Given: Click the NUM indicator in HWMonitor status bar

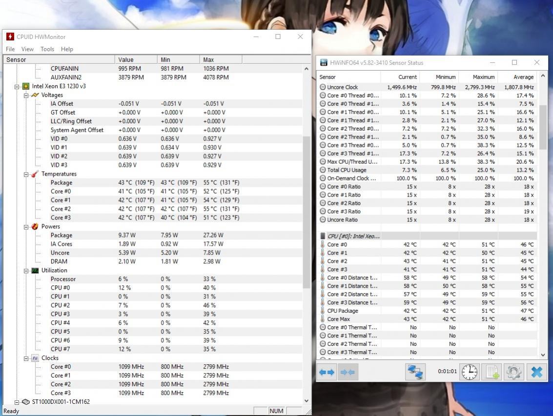Looking at the screenshot, I should pos(276,411).
